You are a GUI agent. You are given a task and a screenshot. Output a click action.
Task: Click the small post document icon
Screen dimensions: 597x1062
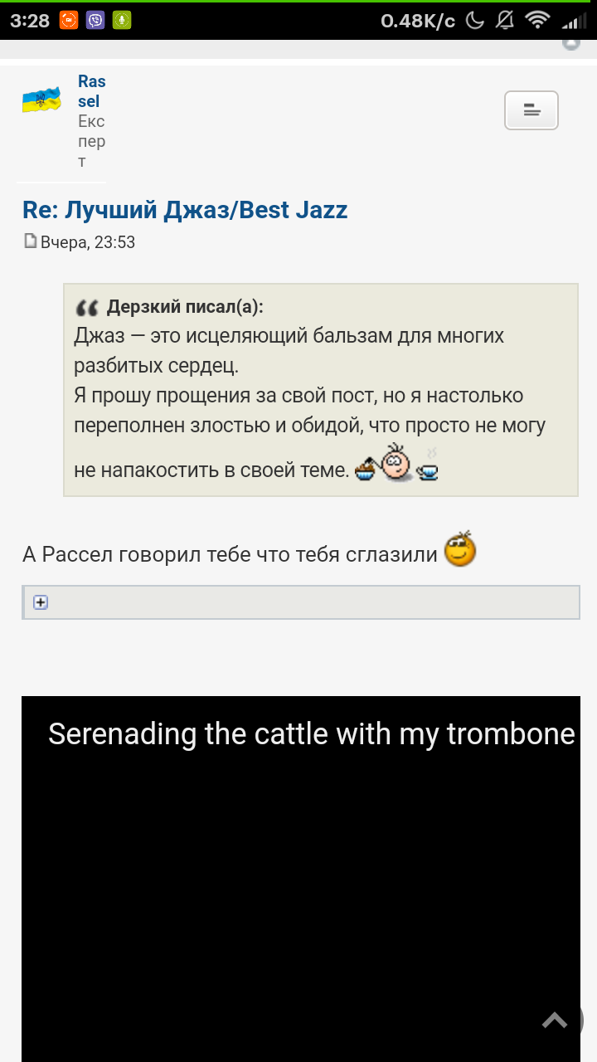31,241
